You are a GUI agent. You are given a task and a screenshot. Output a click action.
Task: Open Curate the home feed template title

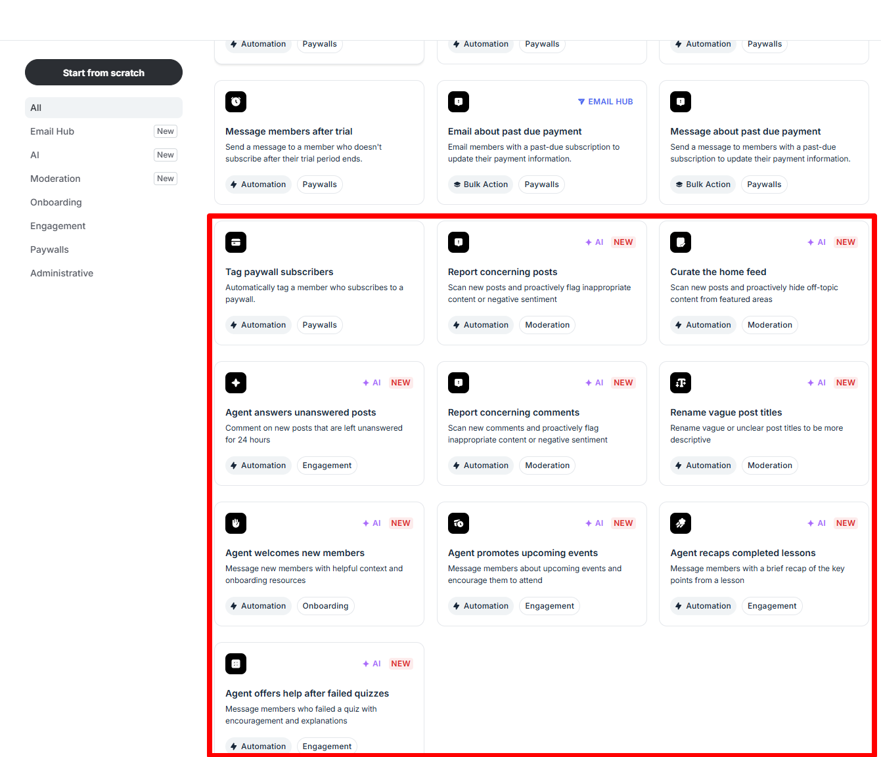718,272
